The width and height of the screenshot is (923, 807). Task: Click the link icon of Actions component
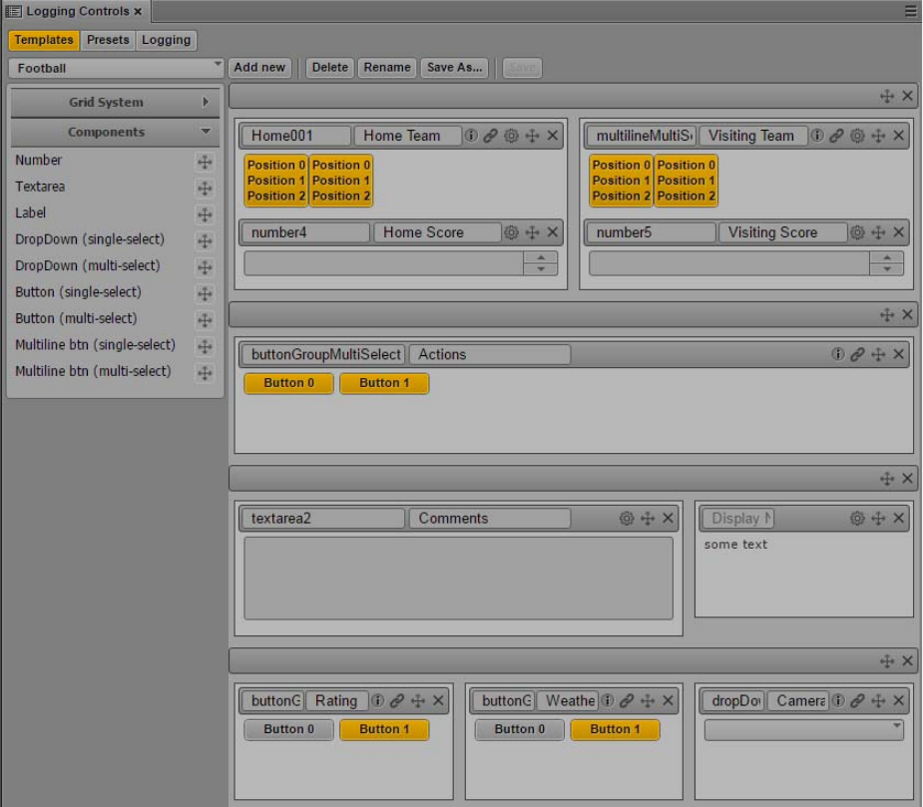(x=858, y=354)
